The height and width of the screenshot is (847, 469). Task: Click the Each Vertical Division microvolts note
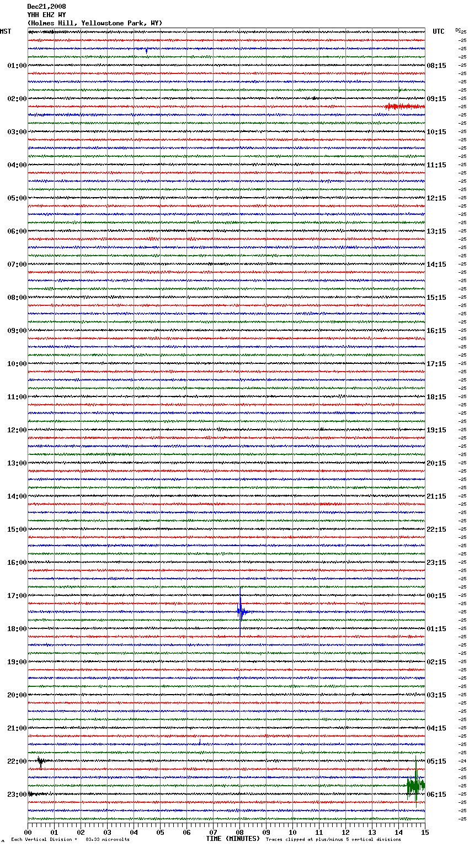click(x=70, y=839)
